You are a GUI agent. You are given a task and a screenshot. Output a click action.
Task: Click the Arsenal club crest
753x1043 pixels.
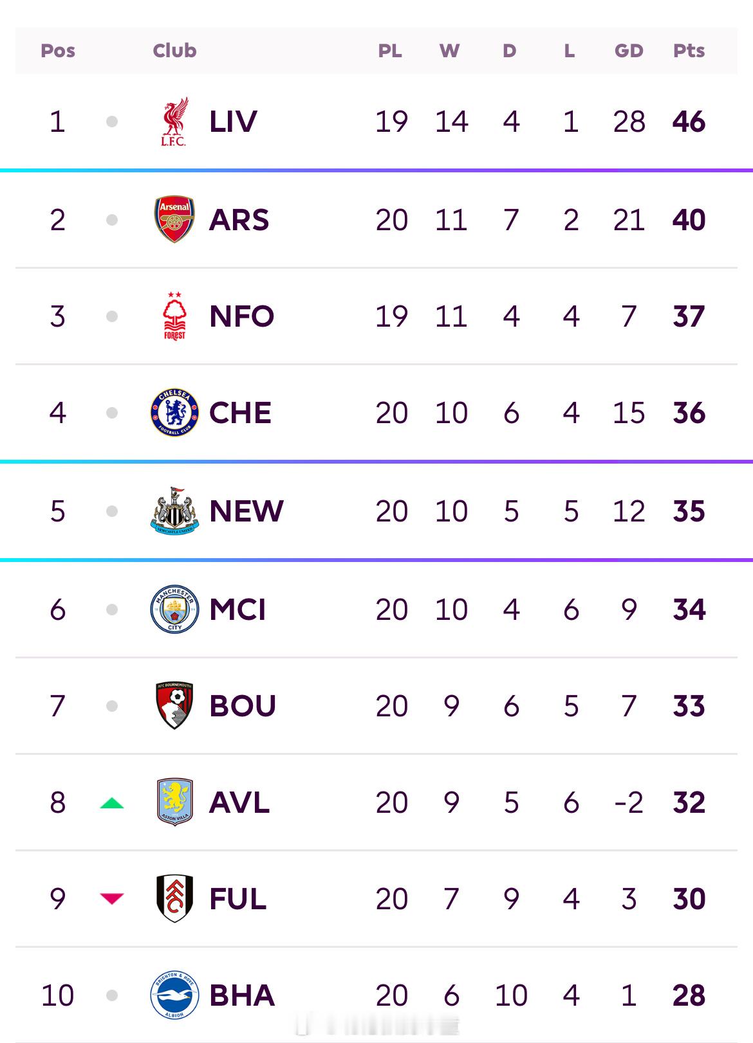pyautogui.click(x=174, y=219)
